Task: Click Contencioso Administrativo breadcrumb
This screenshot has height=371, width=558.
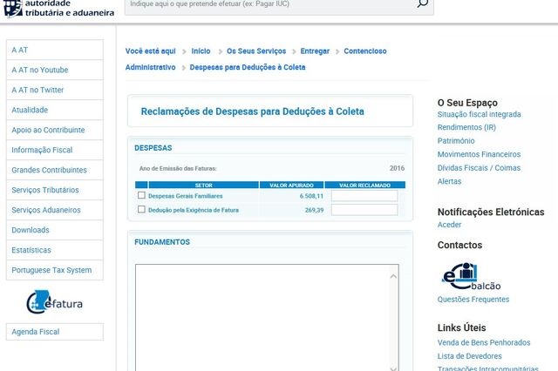Action: click(365, 51)
